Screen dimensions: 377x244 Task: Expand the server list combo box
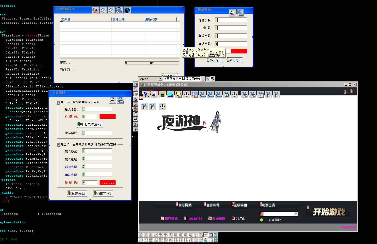click(296, 214)
